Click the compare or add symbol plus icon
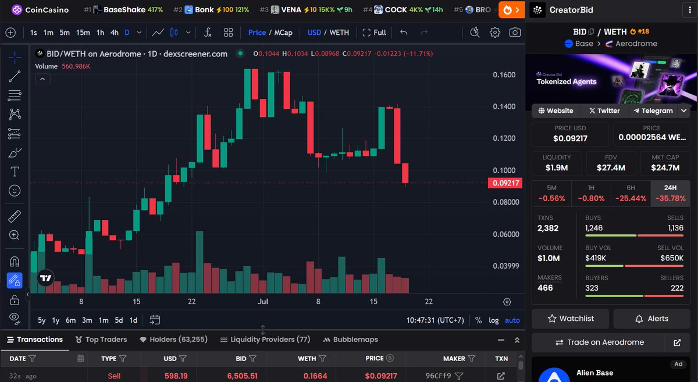Viewport: 698px width, 382px height. click(10, 33)
